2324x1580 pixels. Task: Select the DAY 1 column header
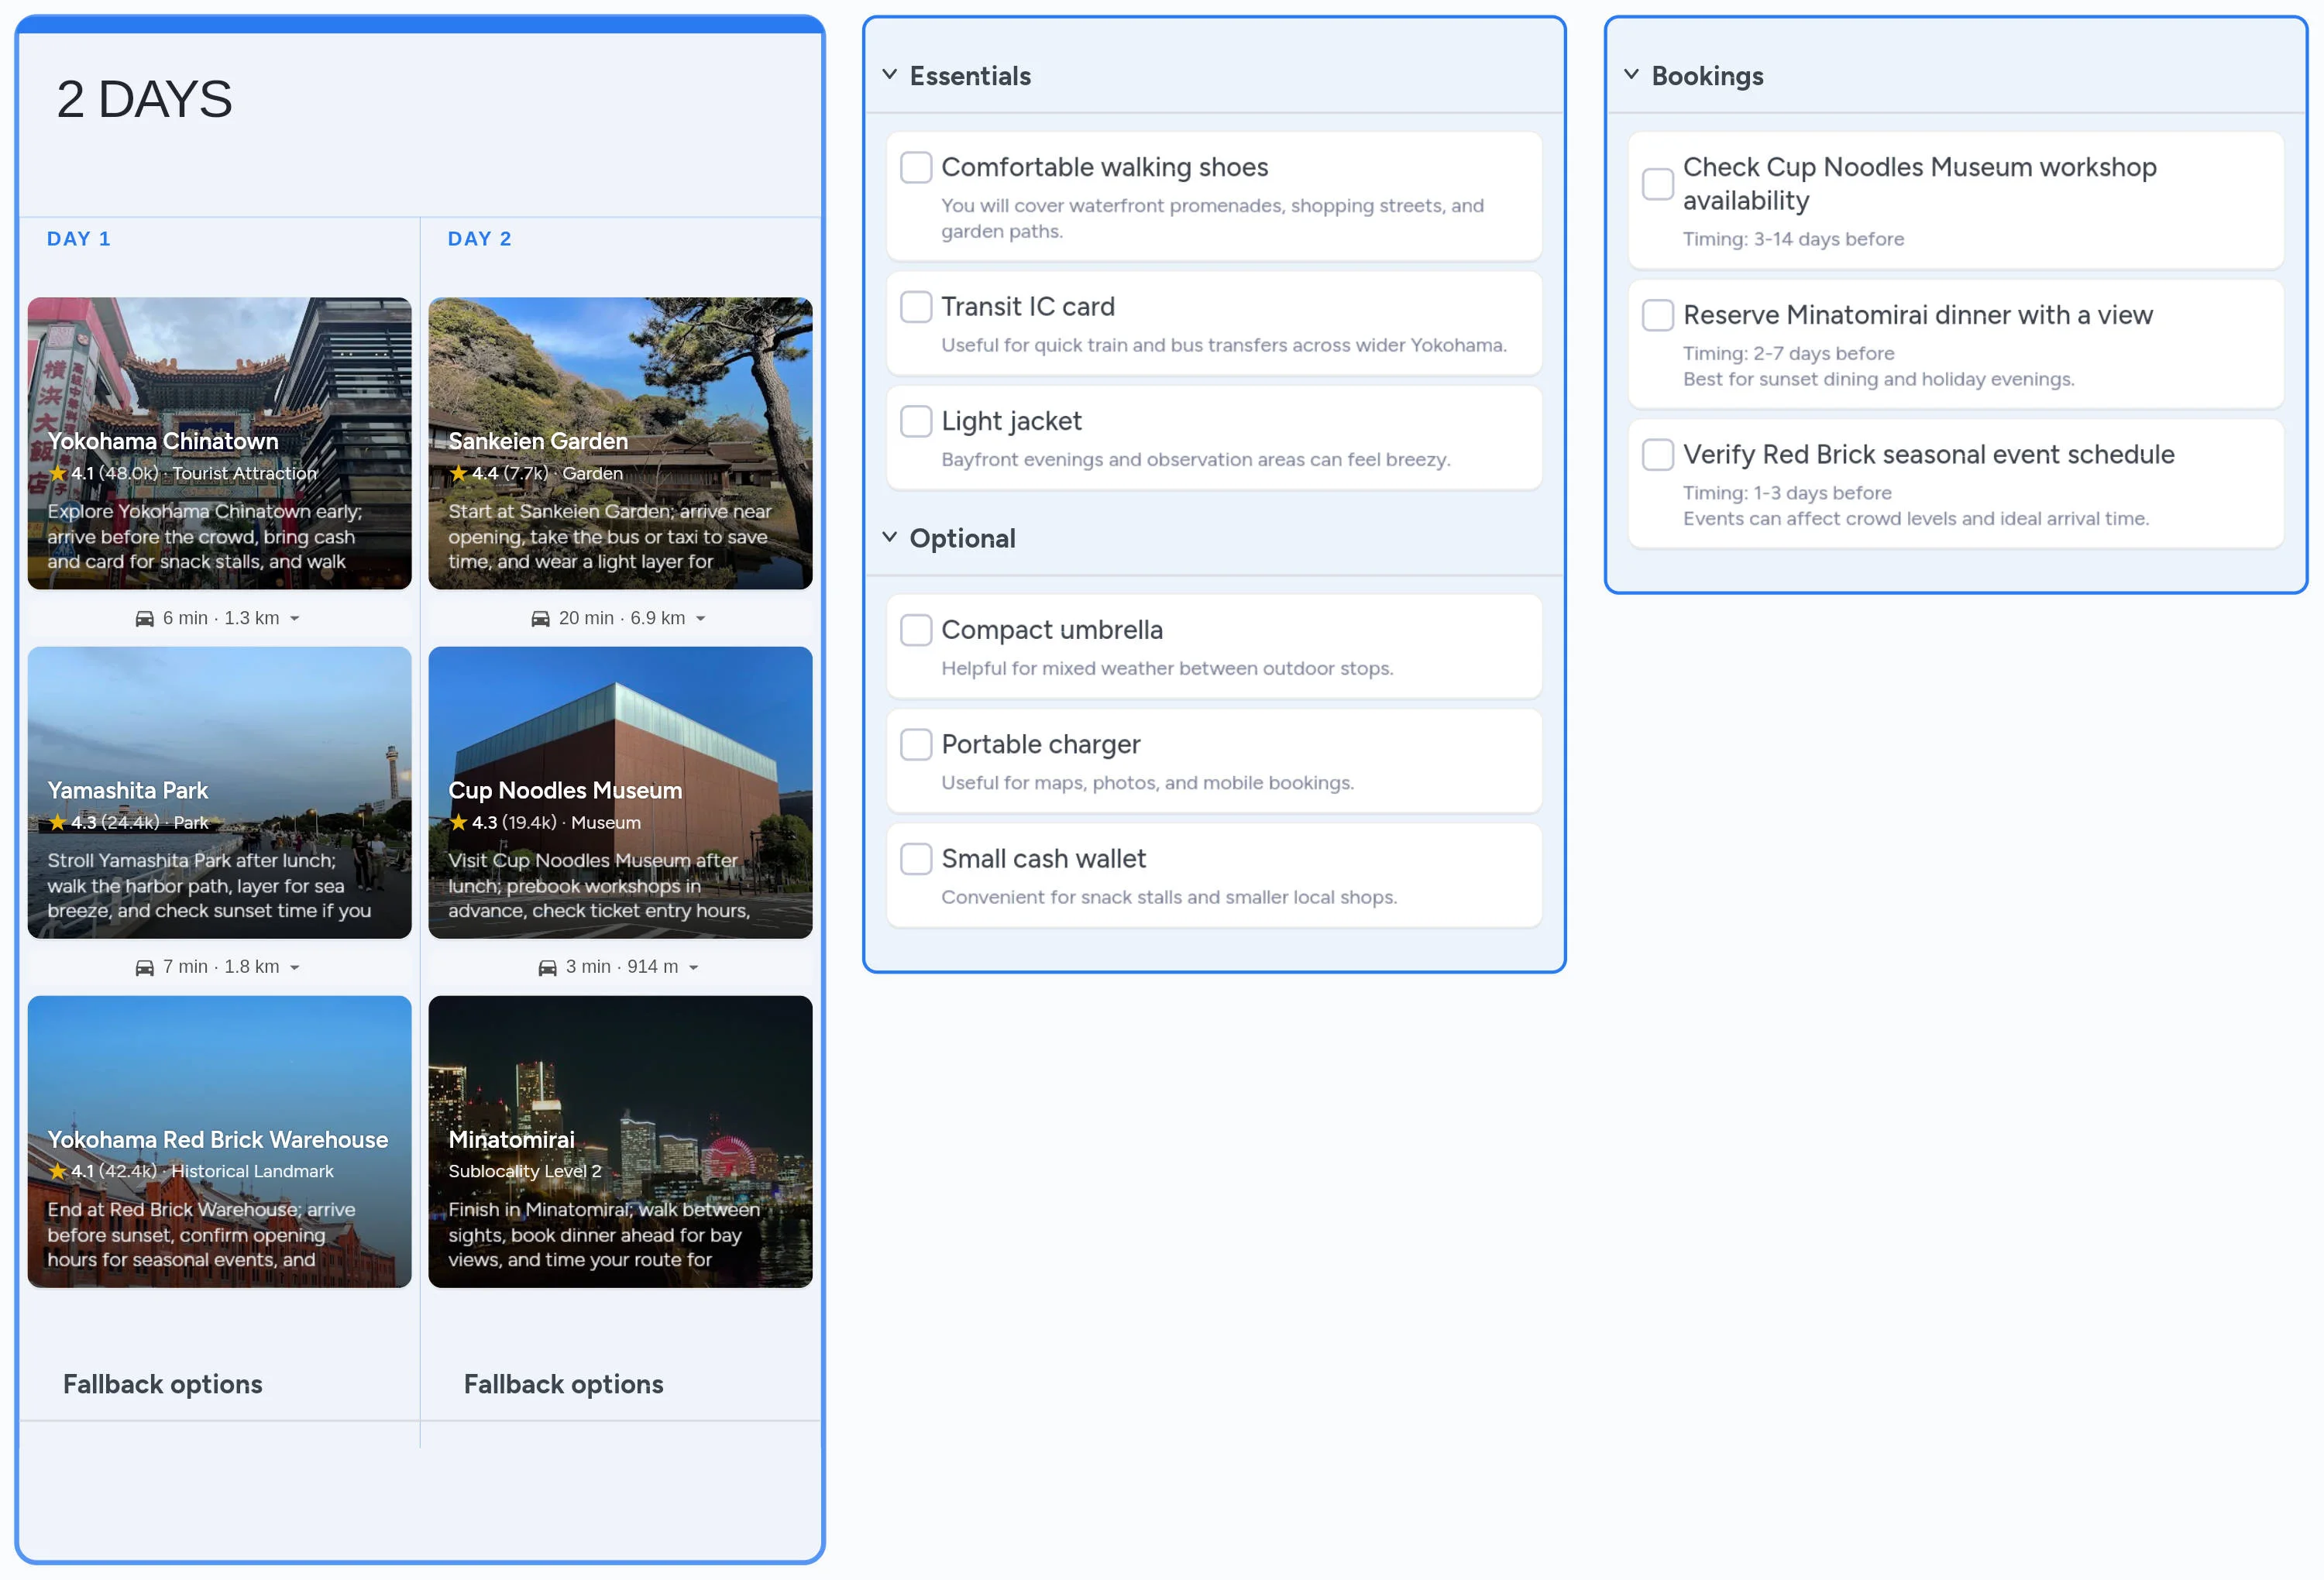(79, 239)
